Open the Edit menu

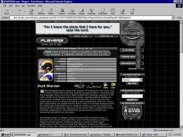click(x=11, y=6)
